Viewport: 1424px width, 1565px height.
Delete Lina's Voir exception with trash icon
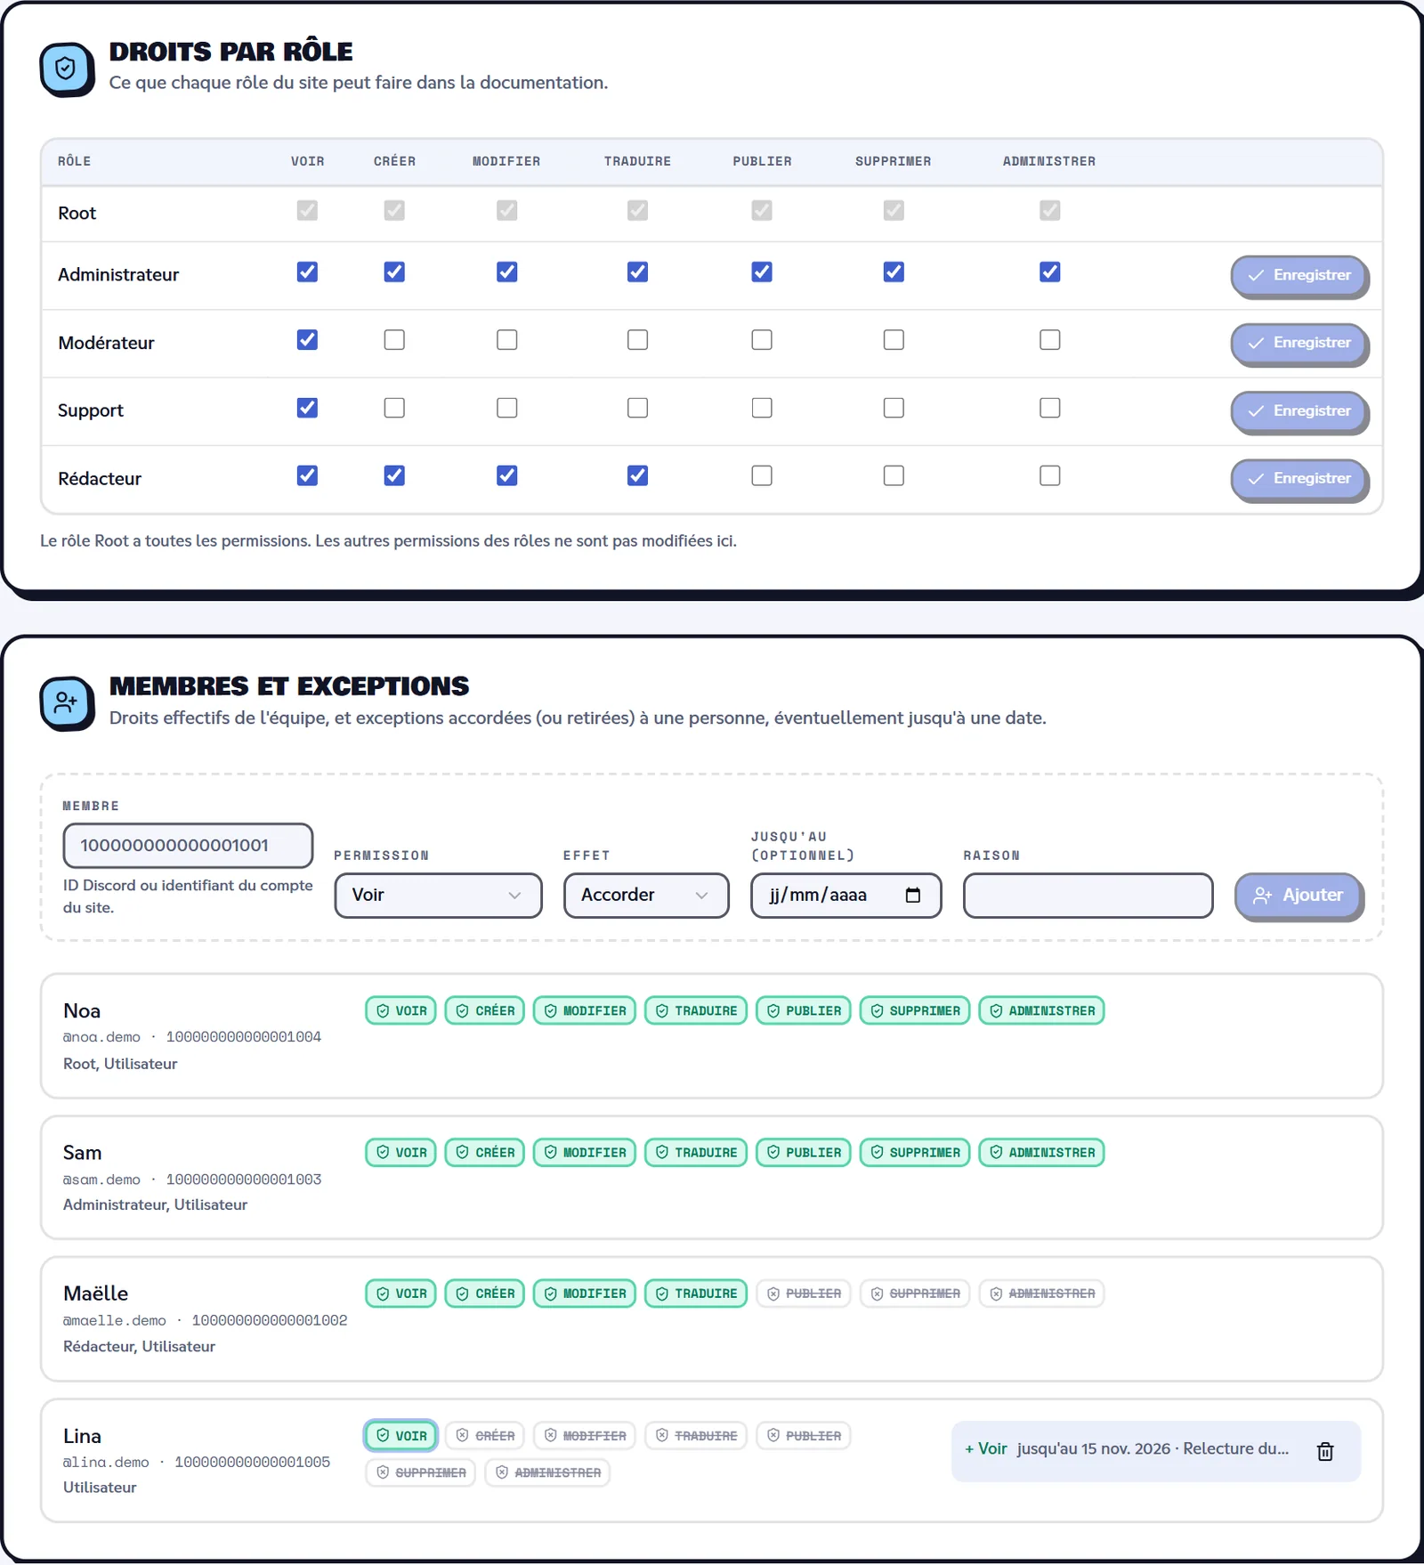coord(1325,1451)
